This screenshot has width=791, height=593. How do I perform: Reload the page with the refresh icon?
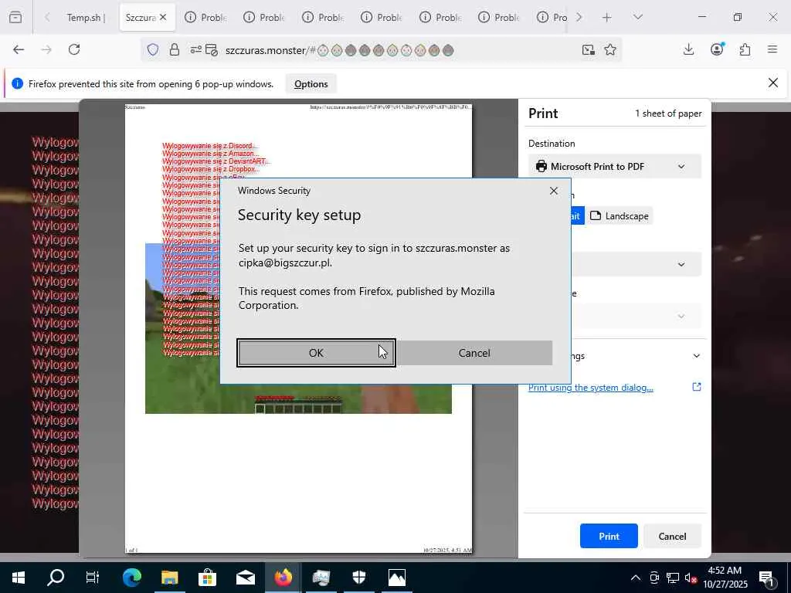tap(74, 49)
